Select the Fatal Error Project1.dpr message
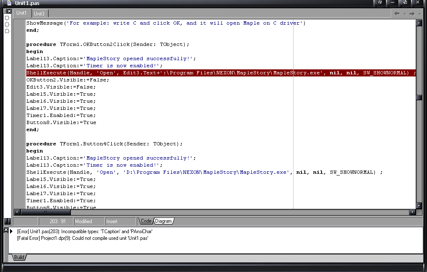The image size is (427, 272). [83, 238]
